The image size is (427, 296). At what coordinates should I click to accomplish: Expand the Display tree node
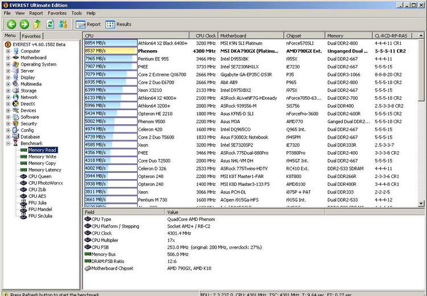[8, 78]
